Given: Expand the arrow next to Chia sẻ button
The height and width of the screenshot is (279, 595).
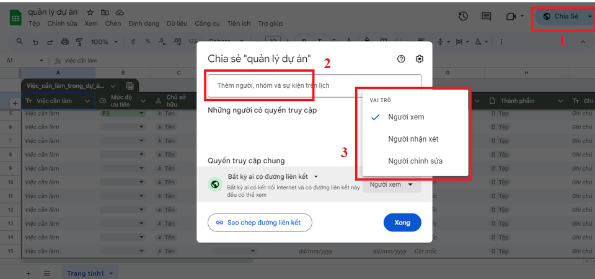Looking at the screenshot, I should tap(589, 17).
